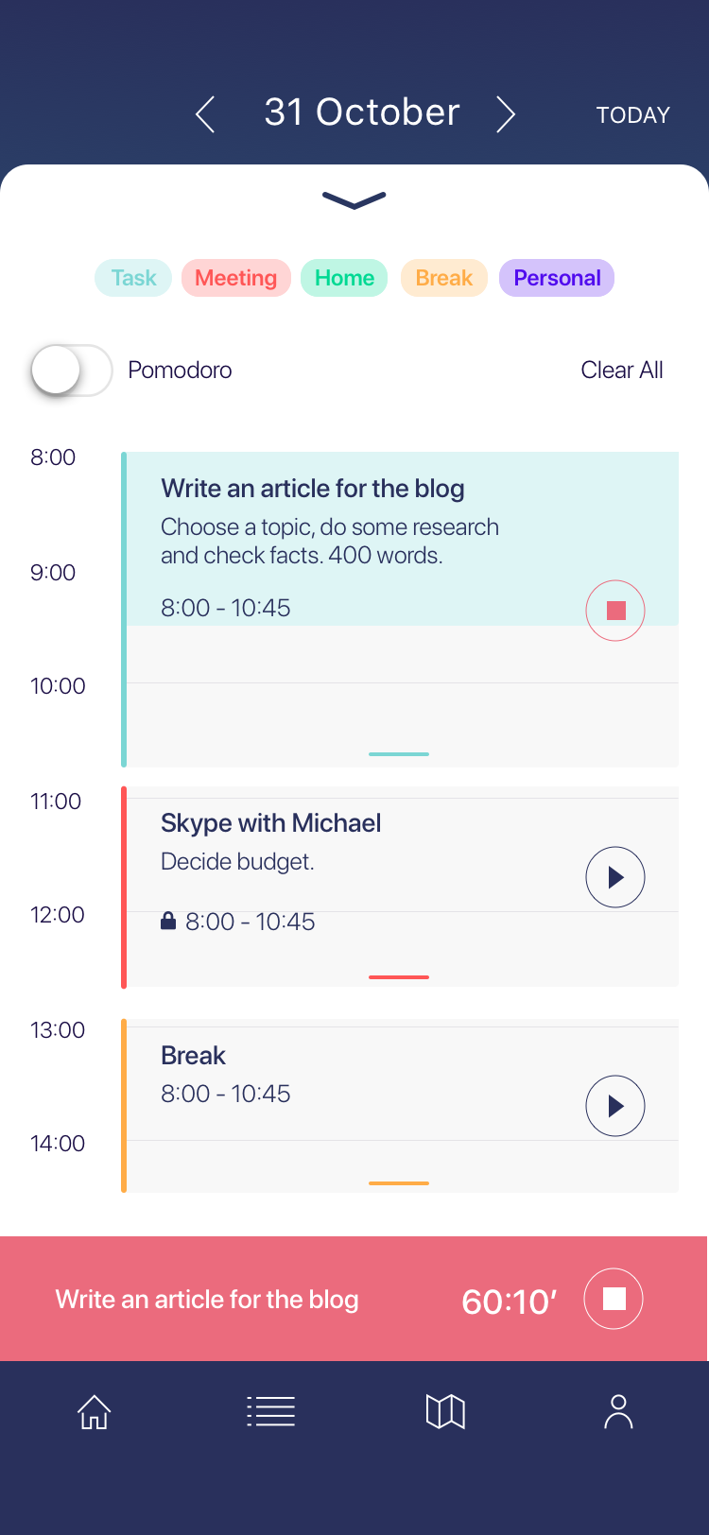Open the profile icon in bottom navigation
Screen dimensions: 709x1535
618,1411
